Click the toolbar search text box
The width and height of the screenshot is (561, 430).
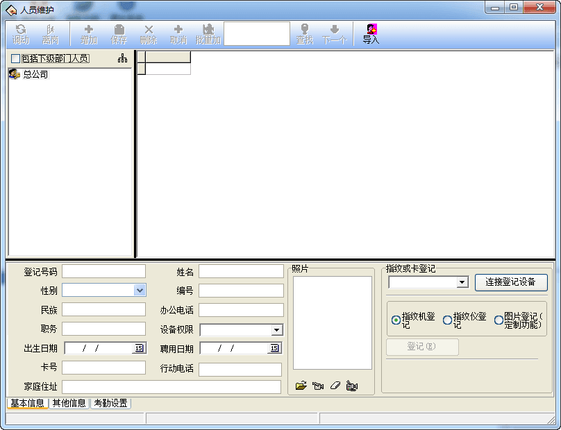coord(256,33)
